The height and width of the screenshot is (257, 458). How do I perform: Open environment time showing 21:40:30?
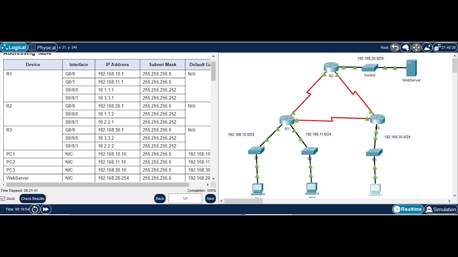point(445,47)
